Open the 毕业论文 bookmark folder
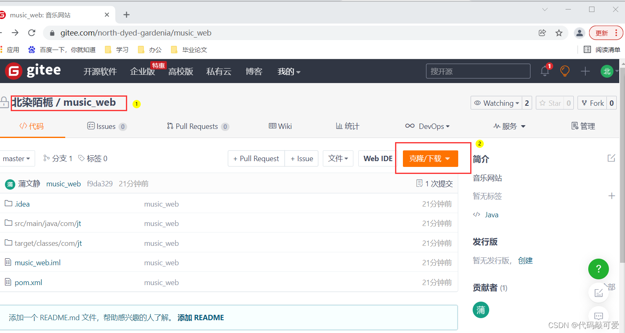Viewport: 625px width, 333px height. 189,50
